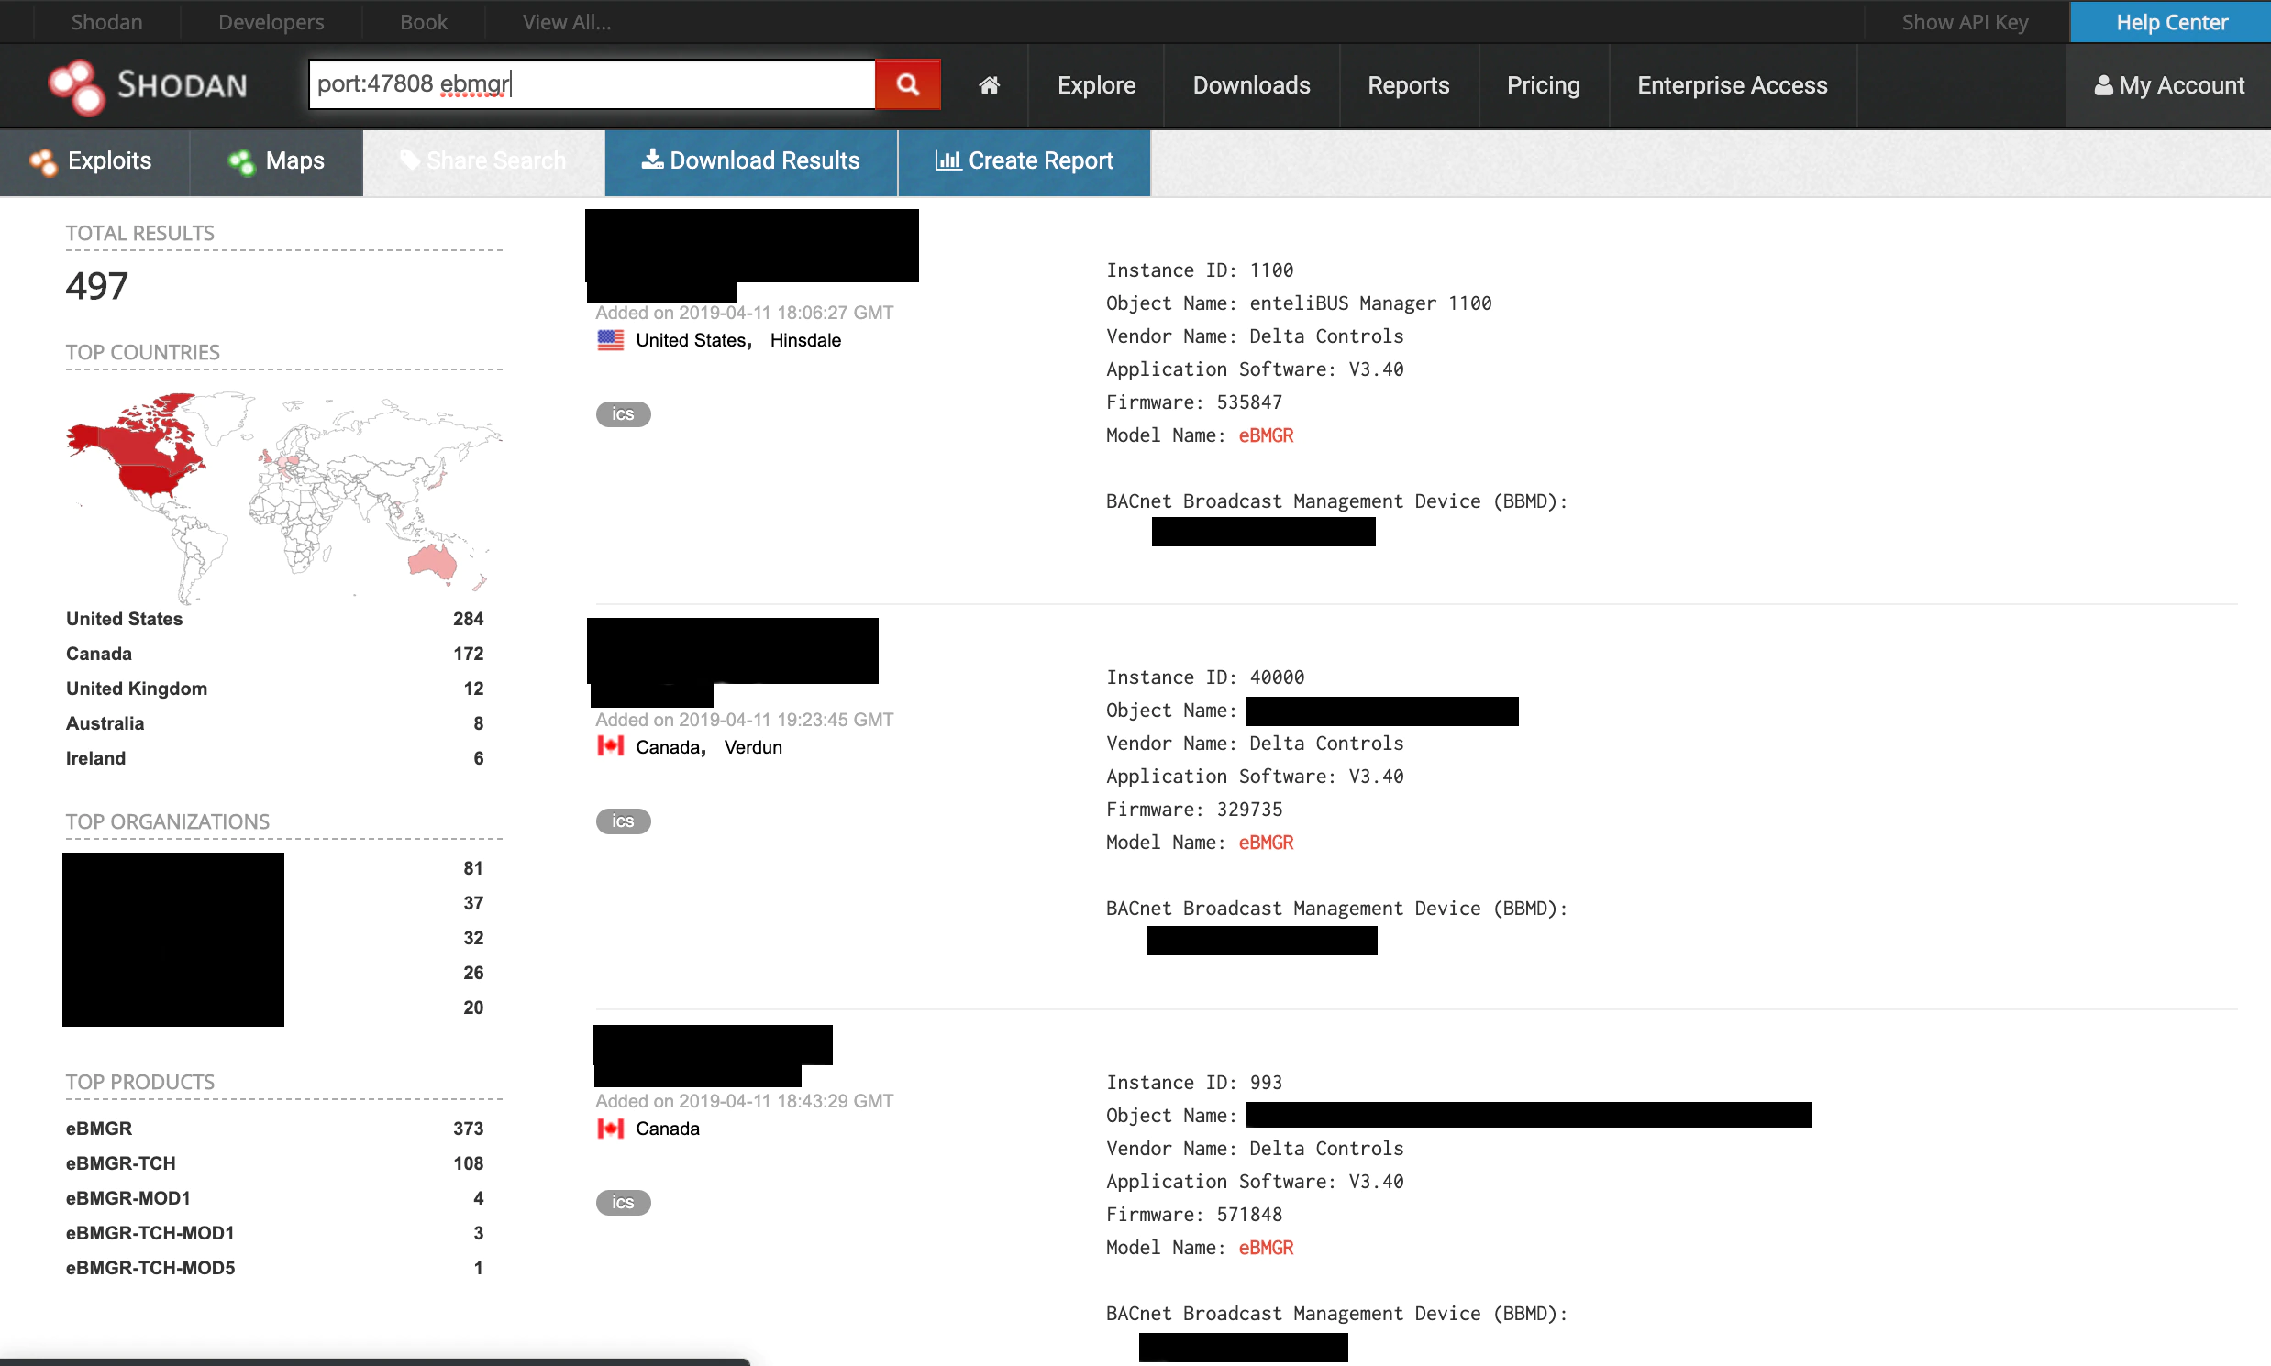
Task: Focus the search query input field
Action: point(592,84)
